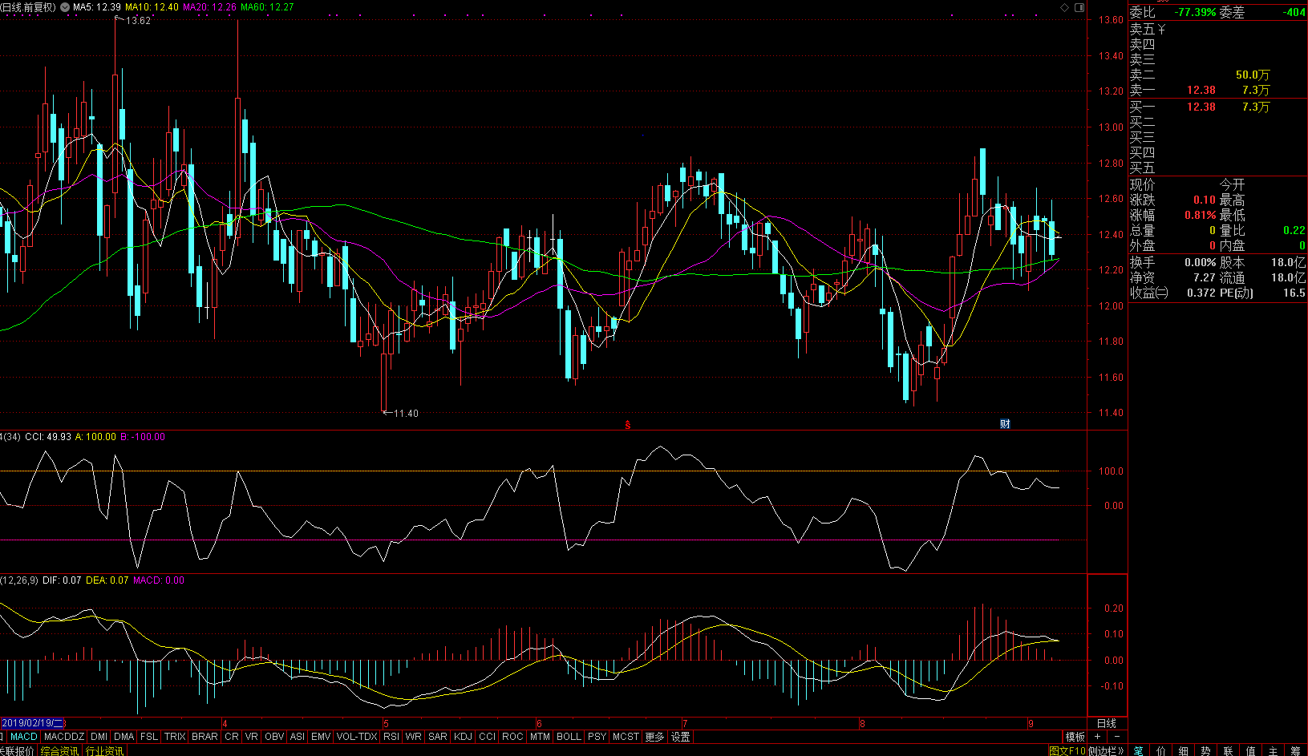Viewport: 1308px width, 756px height.
Task: Select the DMA indicator tab
Action: 124,737
